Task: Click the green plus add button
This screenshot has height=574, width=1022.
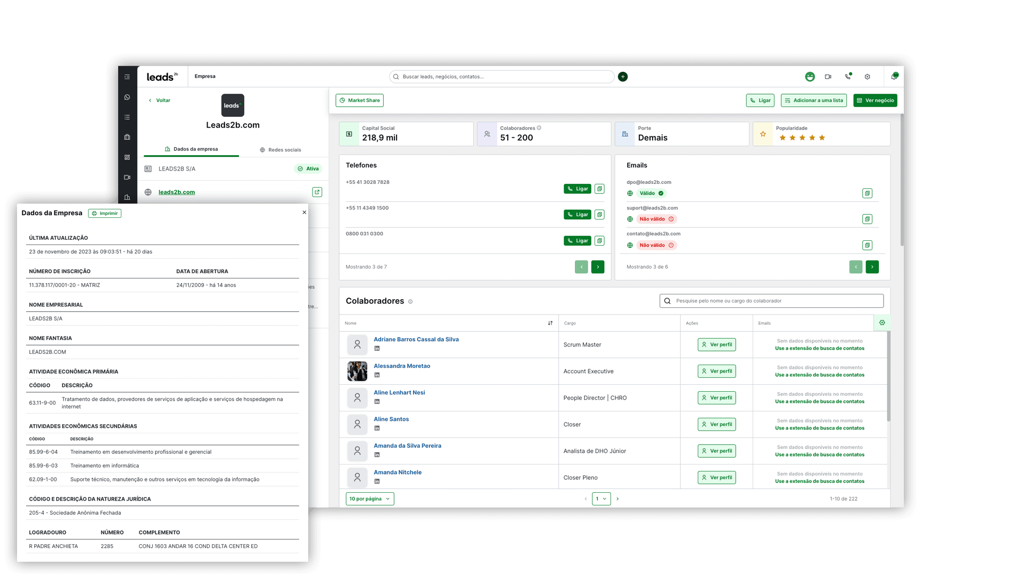Action: [x=623, y=77]
